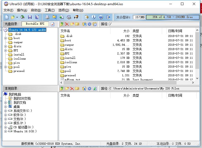The width and height of the screenshot is (202, 148).
Task: Click the Burn CD/DVD image icon
Action: point(76,17)
